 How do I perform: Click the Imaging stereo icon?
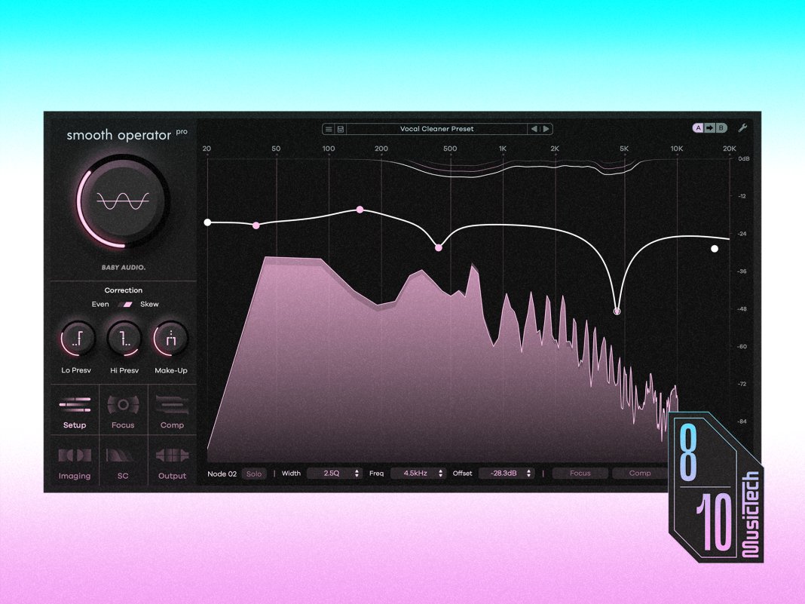[75, 455]
